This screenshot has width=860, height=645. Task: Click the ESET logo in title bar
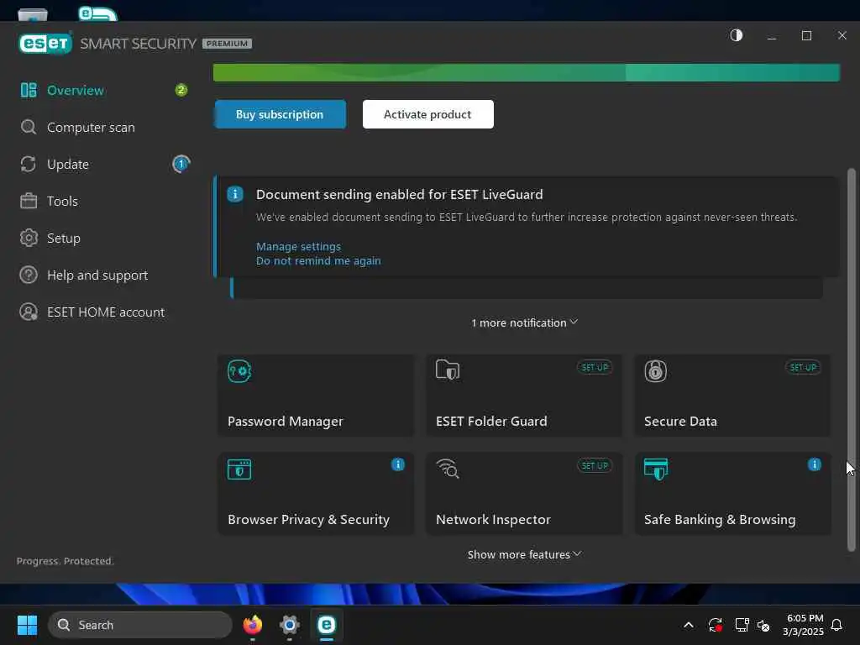pos(45,44)
